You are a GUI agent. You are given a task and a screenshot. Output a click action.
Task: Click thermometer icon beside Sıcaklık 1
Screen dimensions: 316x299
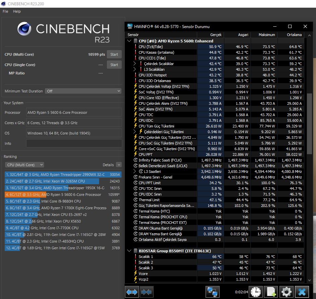click(x=136, y=257)
